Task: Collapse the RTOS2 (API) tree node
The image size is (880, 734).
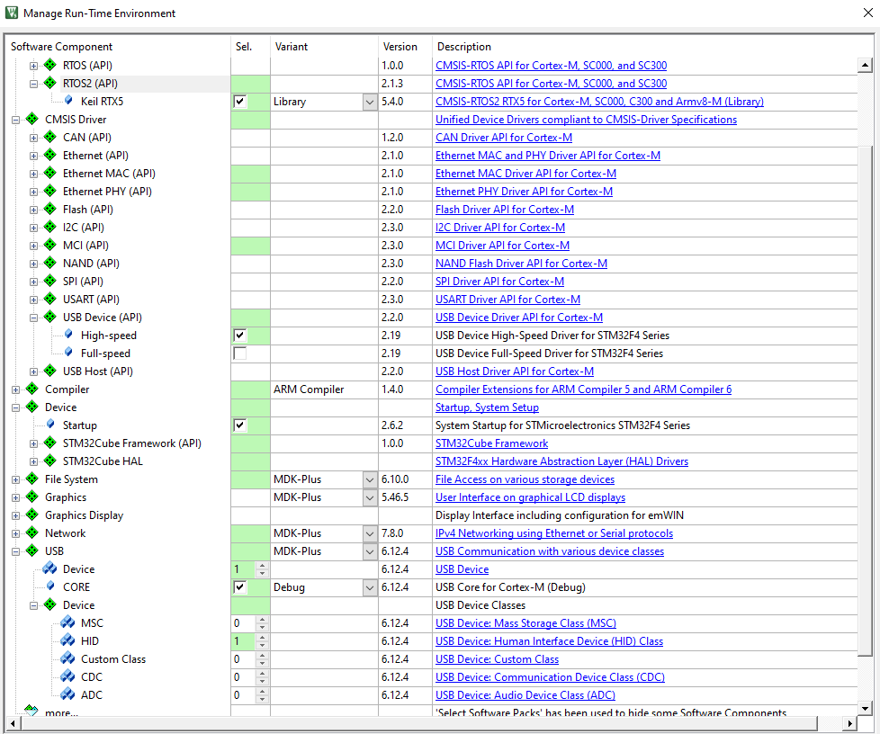Action: (33, 84)
